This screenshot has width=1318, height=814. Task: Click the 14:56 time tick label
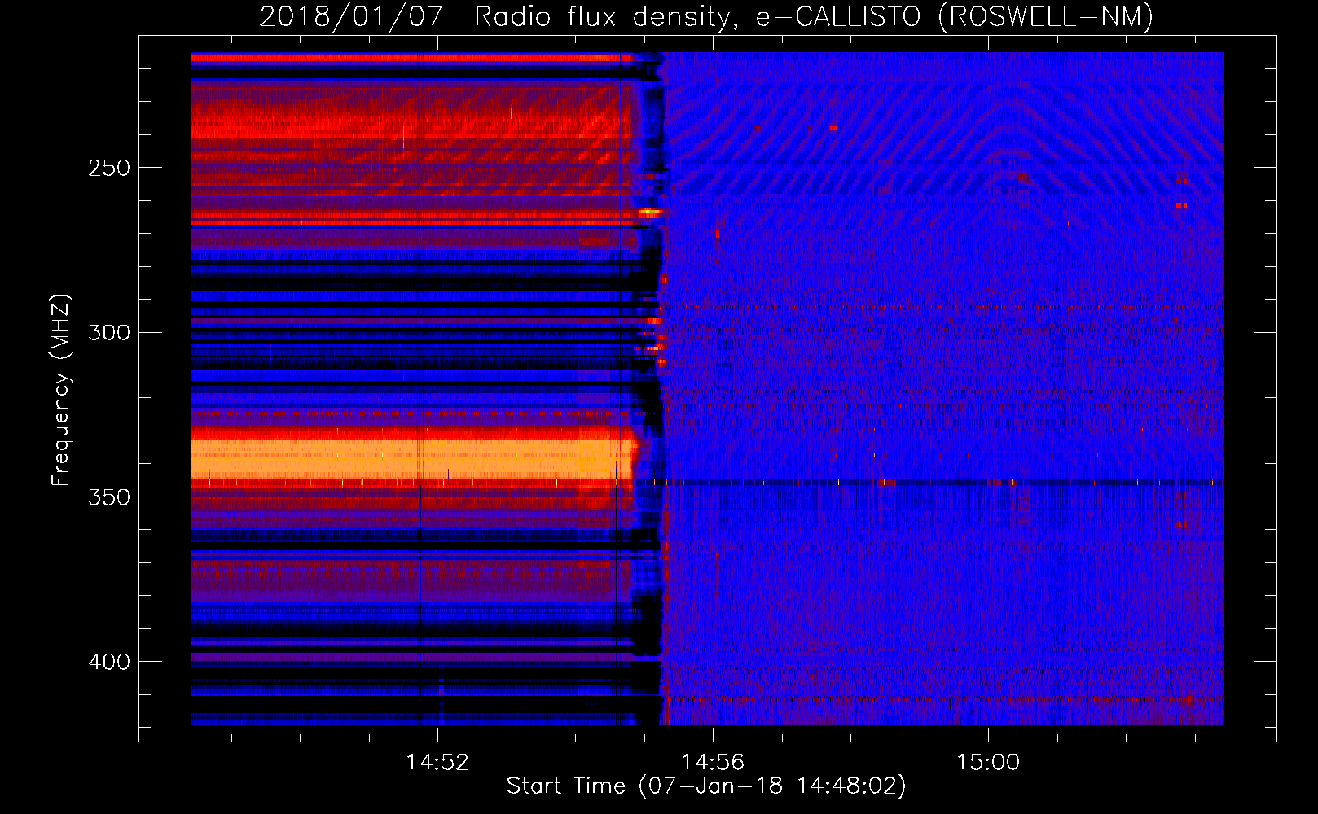coord(713,763)
